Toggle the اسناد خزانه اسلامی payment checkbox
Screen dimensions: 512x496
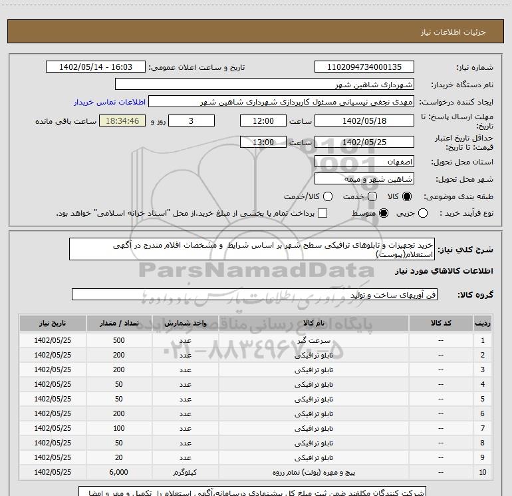coord(322,213)
